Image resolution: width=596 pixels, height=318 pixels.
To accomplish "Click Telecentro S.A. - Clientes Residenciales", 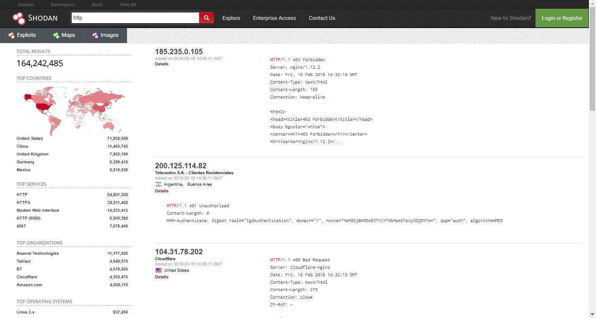I will [194, 173].
